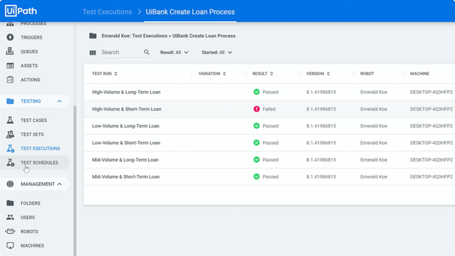Click the column chooser icon beside Search
Screen dimensions: 455x256
[92, 53]
